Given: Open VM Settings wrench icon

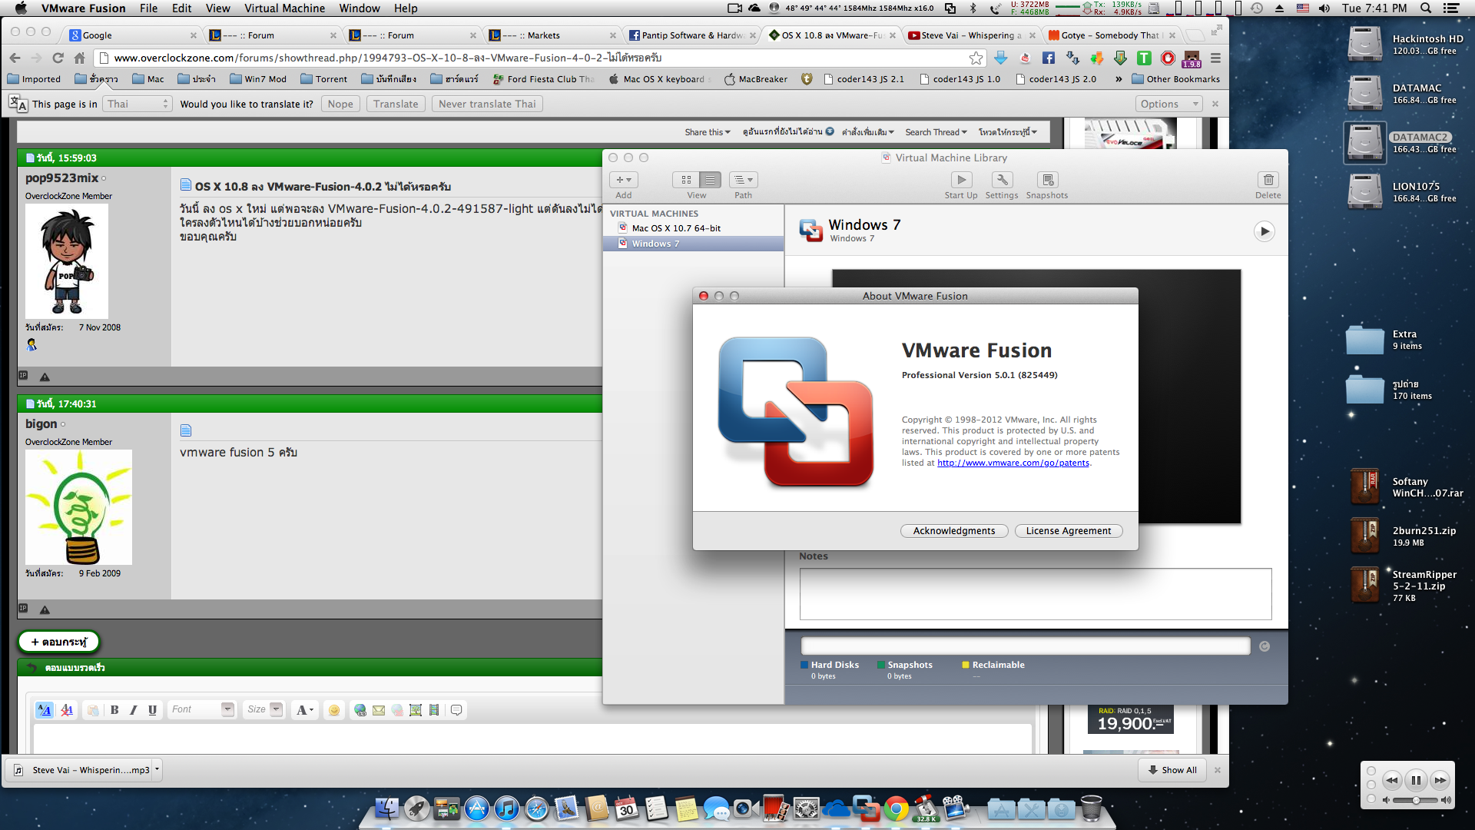Looking at the screenshot, I should (x=1002, y=180).
